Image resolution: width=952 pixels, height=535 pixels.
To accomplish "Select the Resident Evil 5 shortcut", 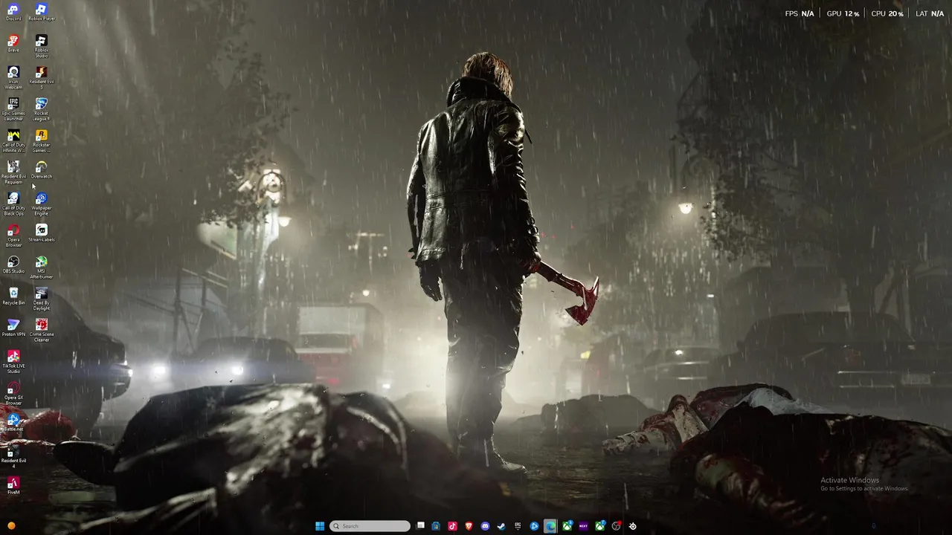I will (42, 77).
